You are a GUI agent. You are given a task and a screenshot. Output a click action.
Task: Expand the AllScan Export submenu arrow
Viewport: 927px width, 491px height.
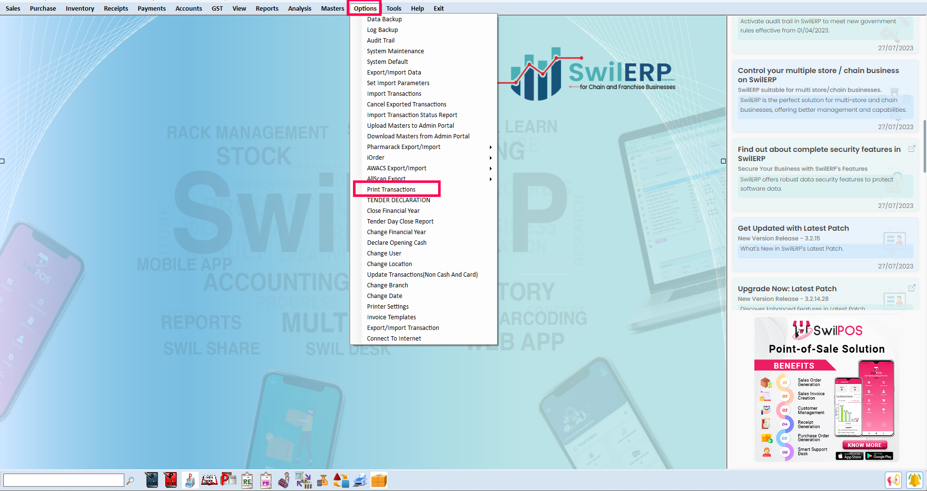(x=490, y=179)
